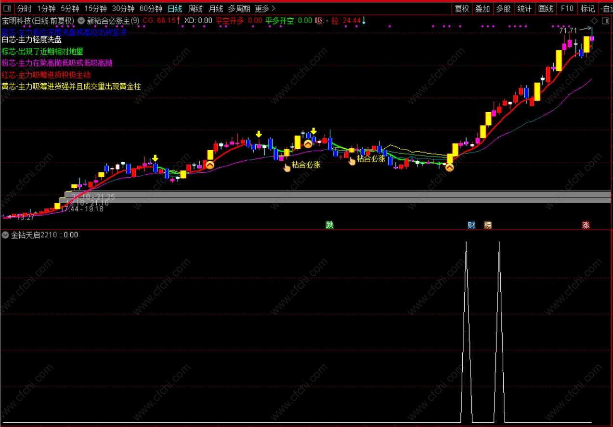This screenshot has width=613, height=427.
Task: Click the 宝明科技(日线.前复权) title
Action: click(39, 21)
